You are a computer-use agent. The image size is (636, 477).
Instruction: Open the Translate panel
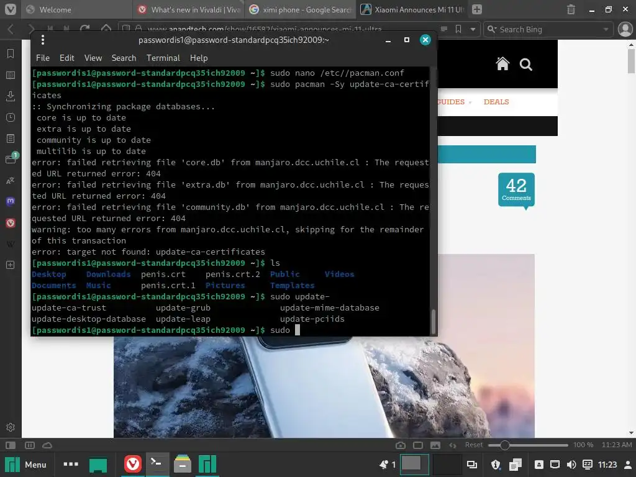11,181
